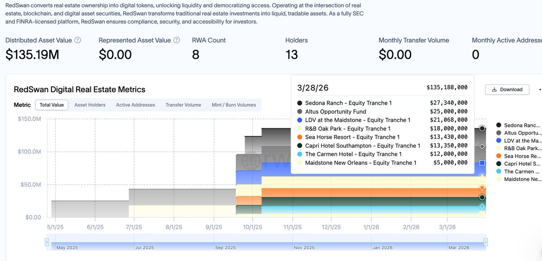This screenshot has height=261, width=542.
Task: Grab the left handle of the date range slider
Action: [x=47, y=242]
